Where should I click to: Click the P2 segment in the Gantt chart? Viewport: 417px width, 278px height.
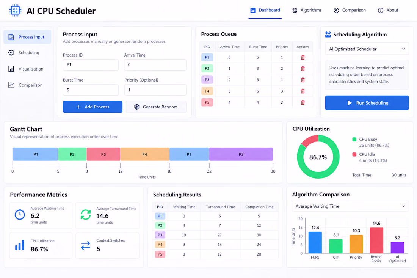72,154
